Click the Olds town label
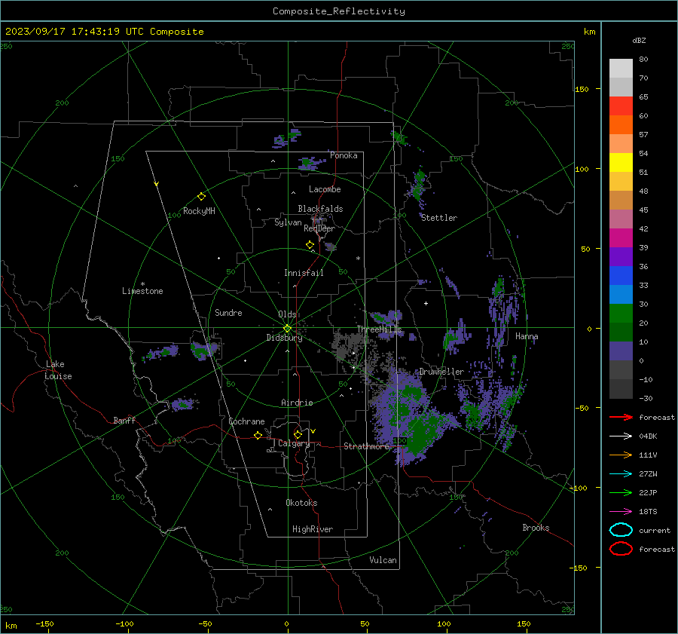The height and width of the screenshot is (634, 678). (287, 314)
